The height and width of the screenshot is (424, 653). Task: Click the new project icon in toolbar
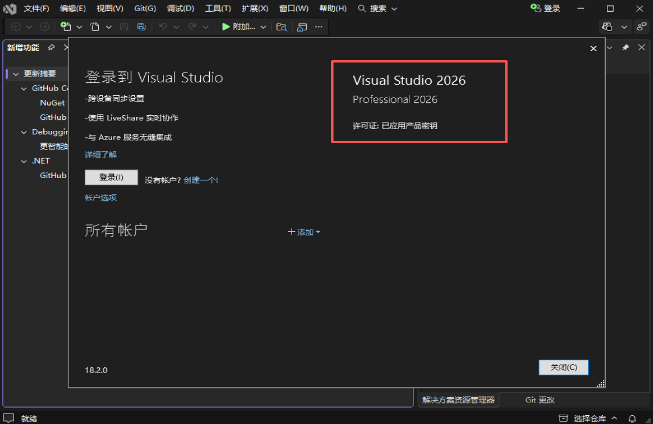click(66, 27)
